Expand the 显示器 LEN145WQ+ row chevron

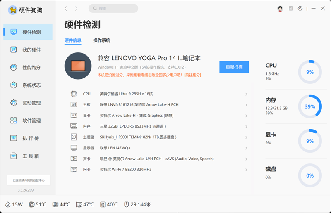[246, 148]
